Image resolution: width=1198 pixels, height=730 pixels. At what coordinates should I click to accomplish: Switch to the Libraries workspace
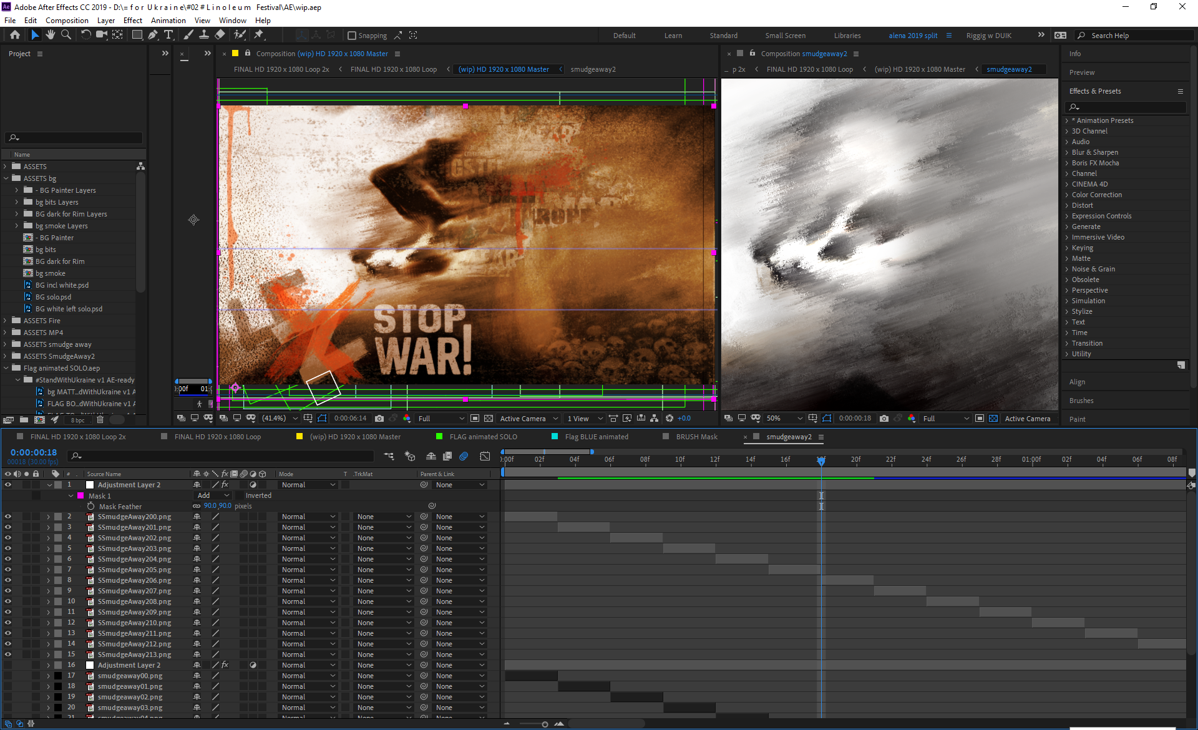[847, 36]
